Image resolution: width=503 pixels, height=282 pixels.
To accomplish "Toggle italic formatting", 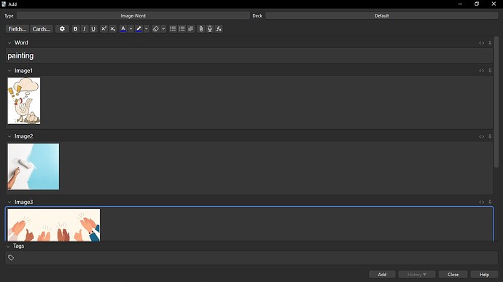I will tap(85, 29).
